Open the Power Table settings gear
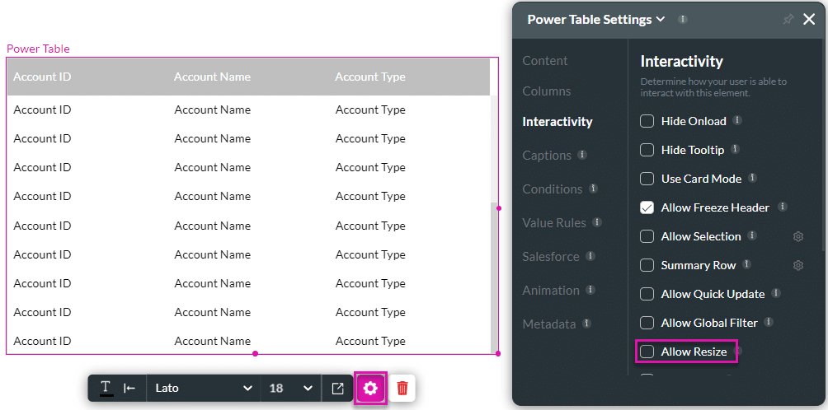The height and width of the screenshot is (410, 828). [x=370, y=389]
